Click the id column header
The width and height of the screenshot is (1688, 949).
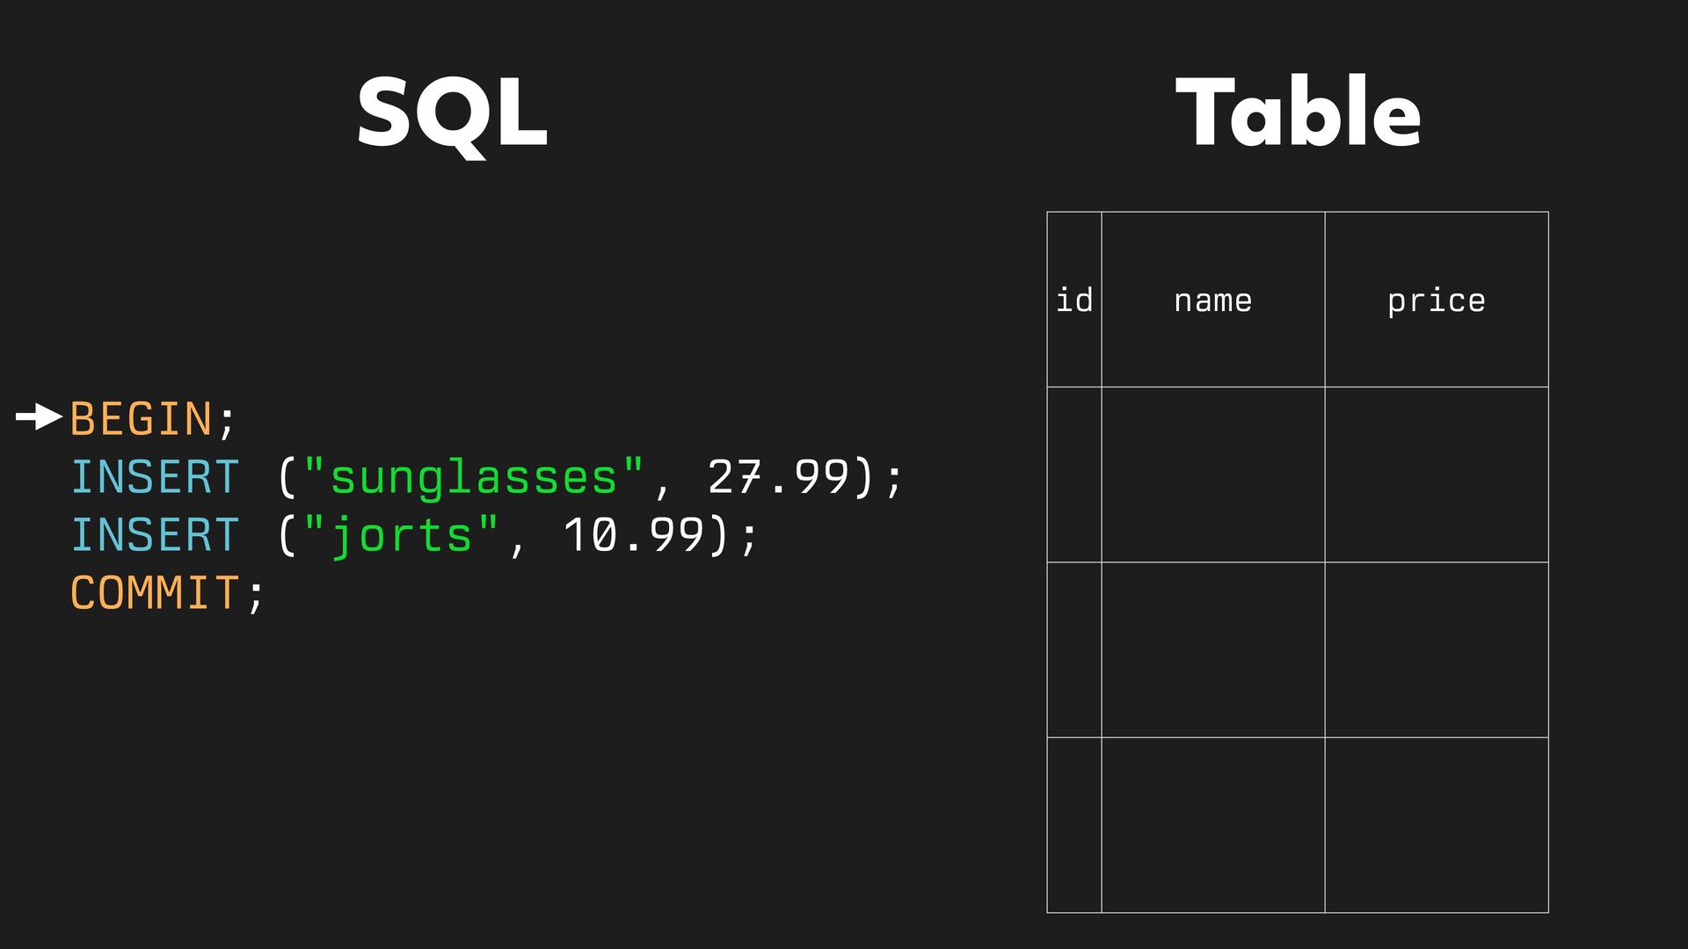pos(1073,301)
